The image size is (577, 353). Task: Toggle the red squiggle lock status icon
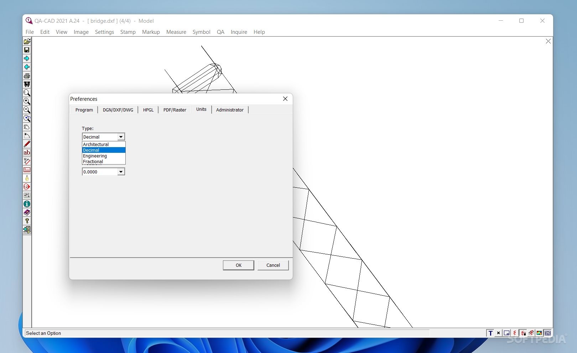click(523, 333)
